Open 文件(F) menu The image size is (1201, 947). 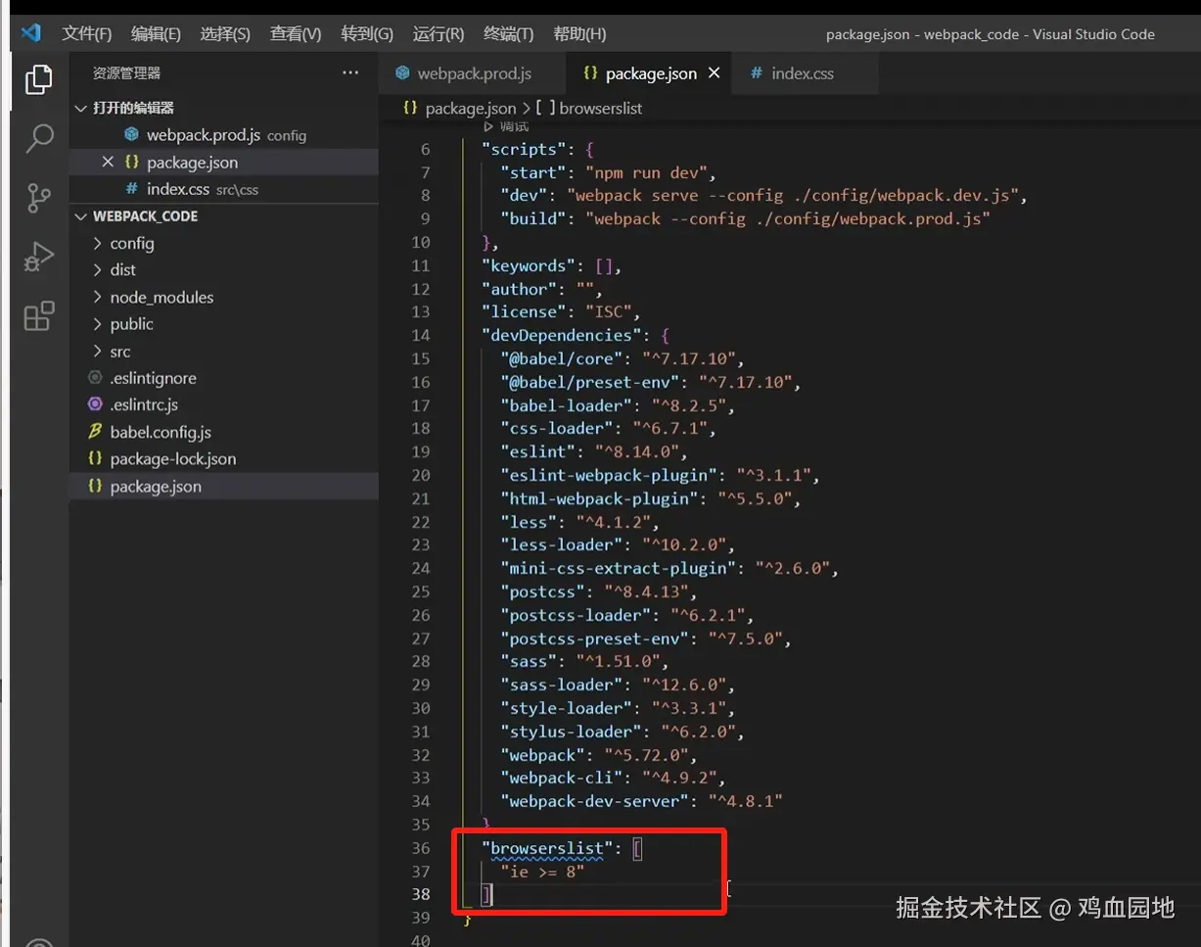point(87,33)
